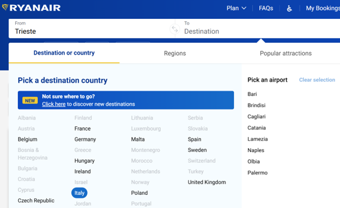340x208 pixels.
Task: Select United Kingdom as destination
Action: (x=207, y=182)
